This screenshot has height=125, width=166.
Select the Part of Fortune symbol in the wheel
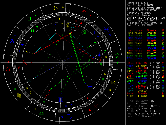coord(30,80)
